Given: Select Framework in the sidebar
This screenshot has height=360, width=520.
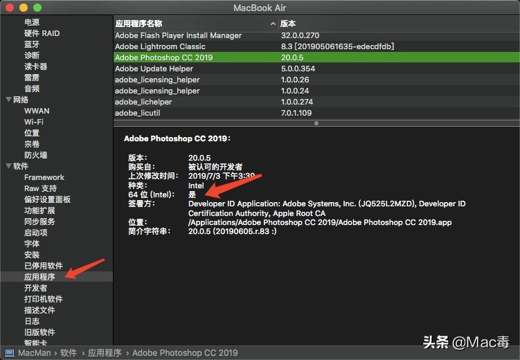Looking at the screenshot, I should (44, 177).
